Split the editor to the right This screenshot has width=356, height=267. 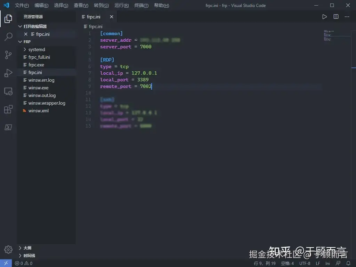click(336, 17)
